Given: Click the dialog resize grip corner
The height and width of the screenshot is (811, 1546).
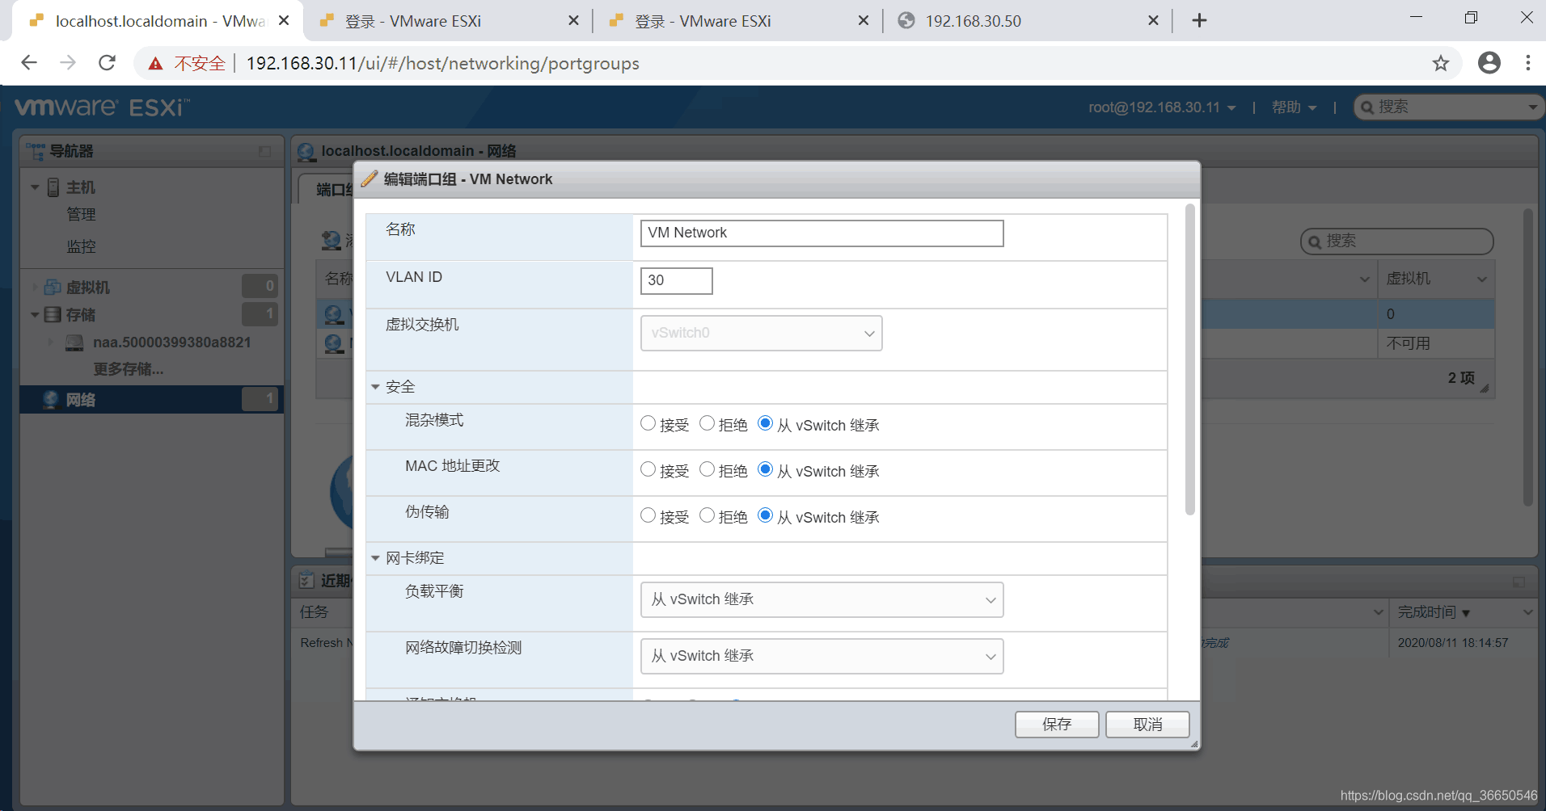Looking at the screenshot, I should pos(1193,744).
